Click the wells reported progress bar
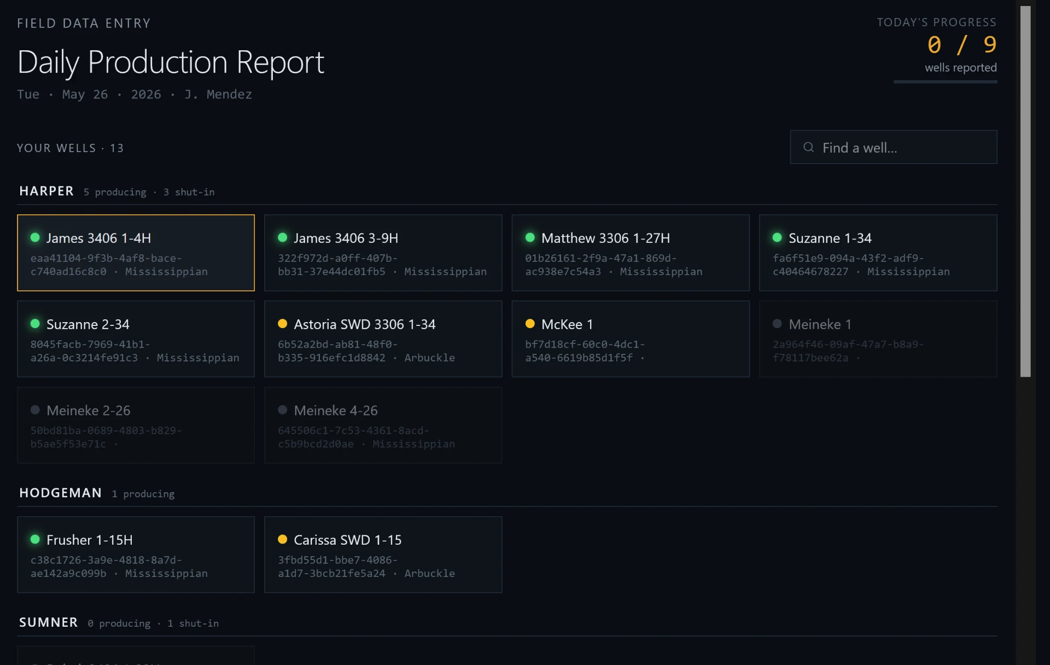 945,82
